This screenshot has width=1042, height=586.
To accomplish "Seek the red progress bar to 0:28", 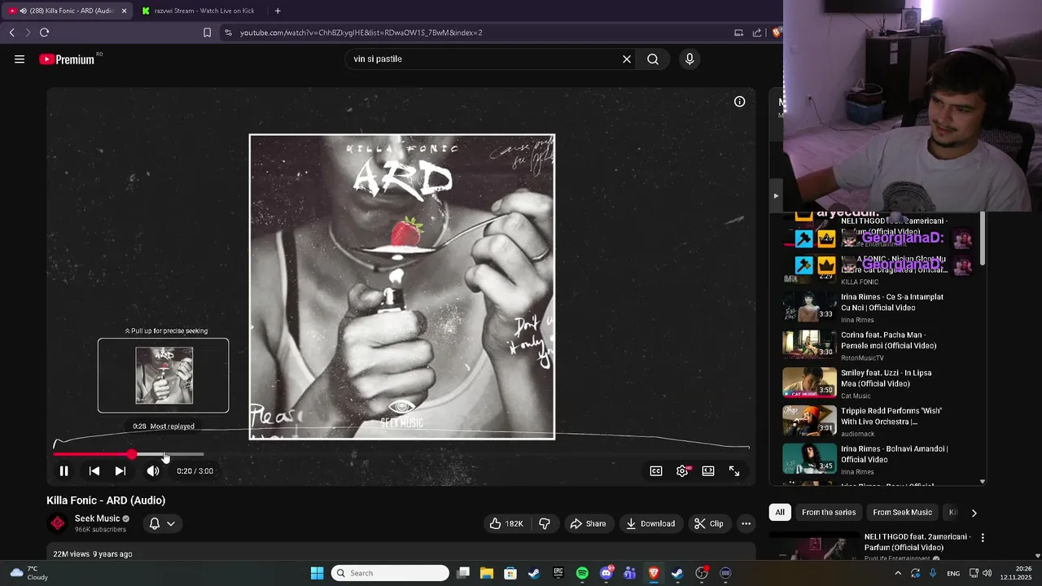I will point(164,454).
